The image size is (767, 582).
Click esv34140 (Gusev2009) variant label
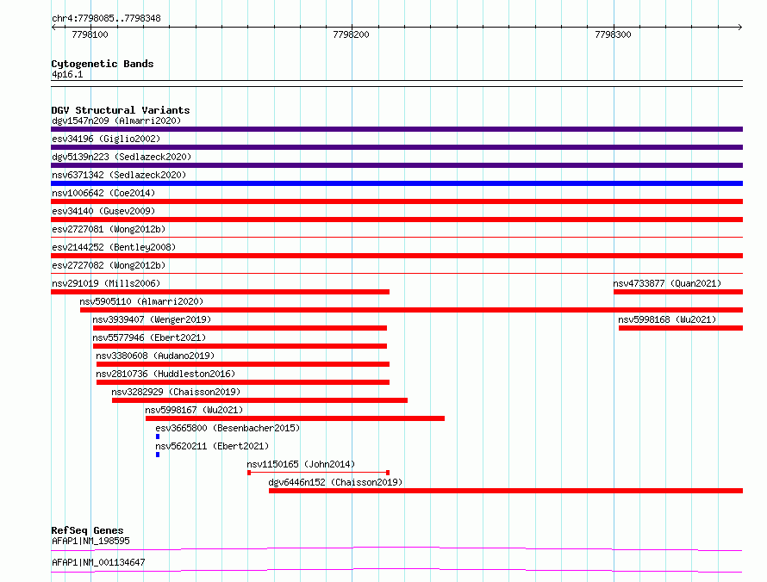103,211
